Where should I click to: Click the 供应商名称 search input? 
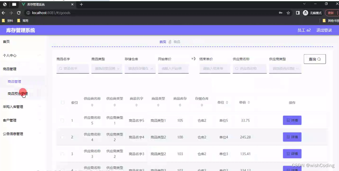click(249, 68)
